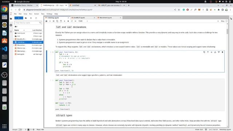Close the HelloMojo.ipynb notebook tab

tap(68, 18)
